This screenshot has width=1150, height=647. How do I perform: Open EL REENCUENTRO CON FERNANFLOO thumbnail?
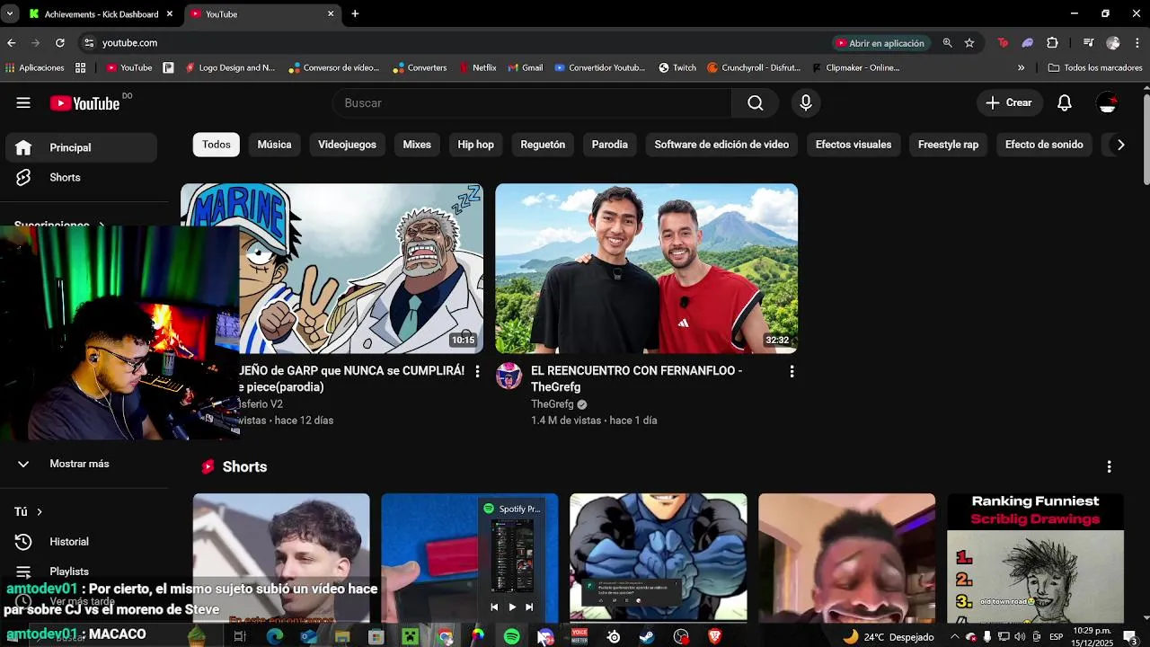pyautogui.click(x=647, y=269)
